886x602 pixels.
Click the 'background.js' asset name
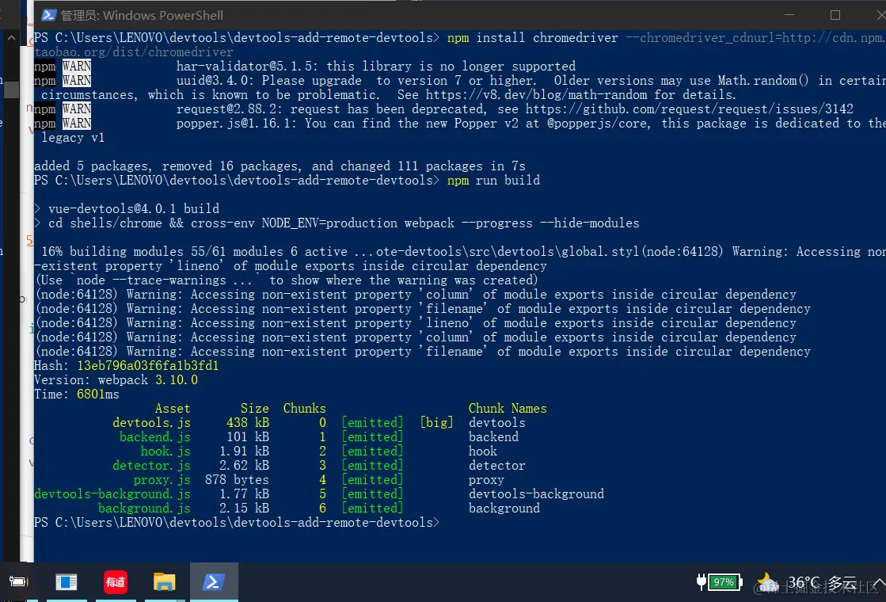(144, 509)
